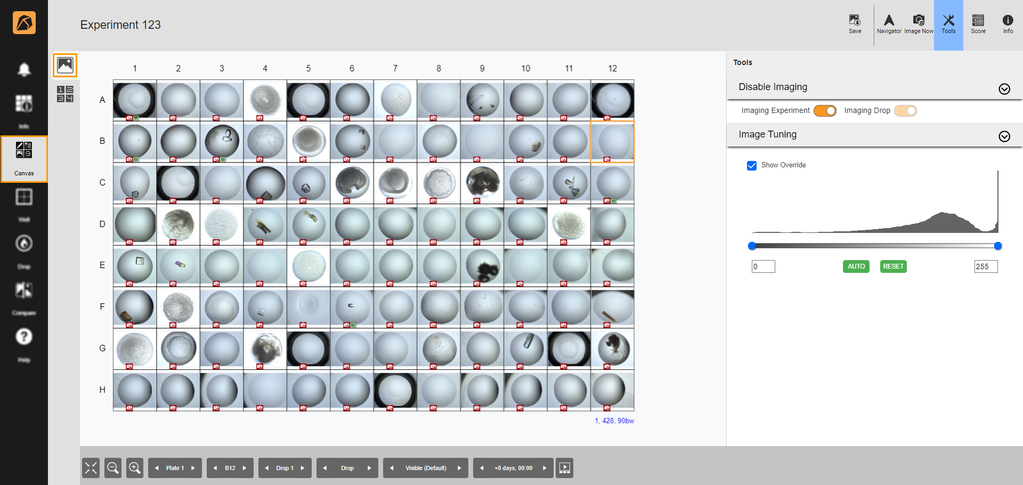Screen dimensions: 1023x485
Task: Switch canvas to numbered score grid mode
Action: tap(65, 94)
